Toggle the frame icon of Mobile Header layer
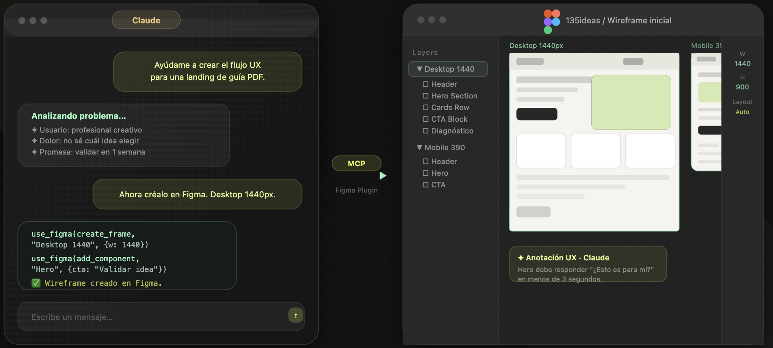773x348 pixels. point(426,161)
